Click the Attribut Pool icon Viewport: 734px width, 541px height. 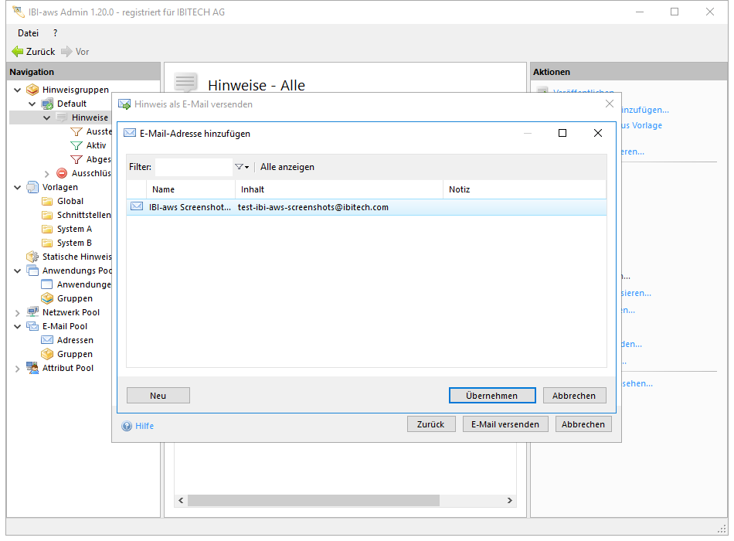[x=32, y=368]
